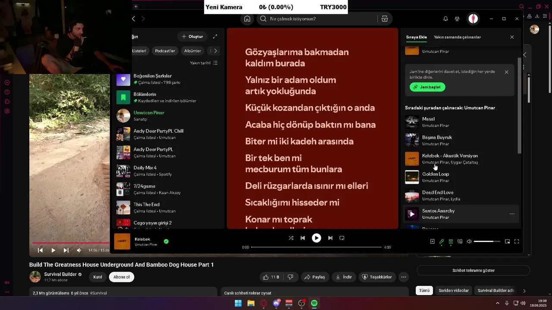
Task: Open Spotify miniplayer icon
Action: click(x=508, y=242)
